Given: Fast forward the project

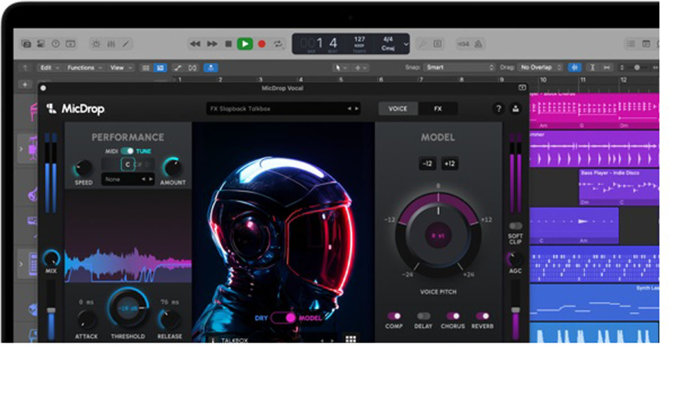Looking at the screenshot, I should point(212,44).
